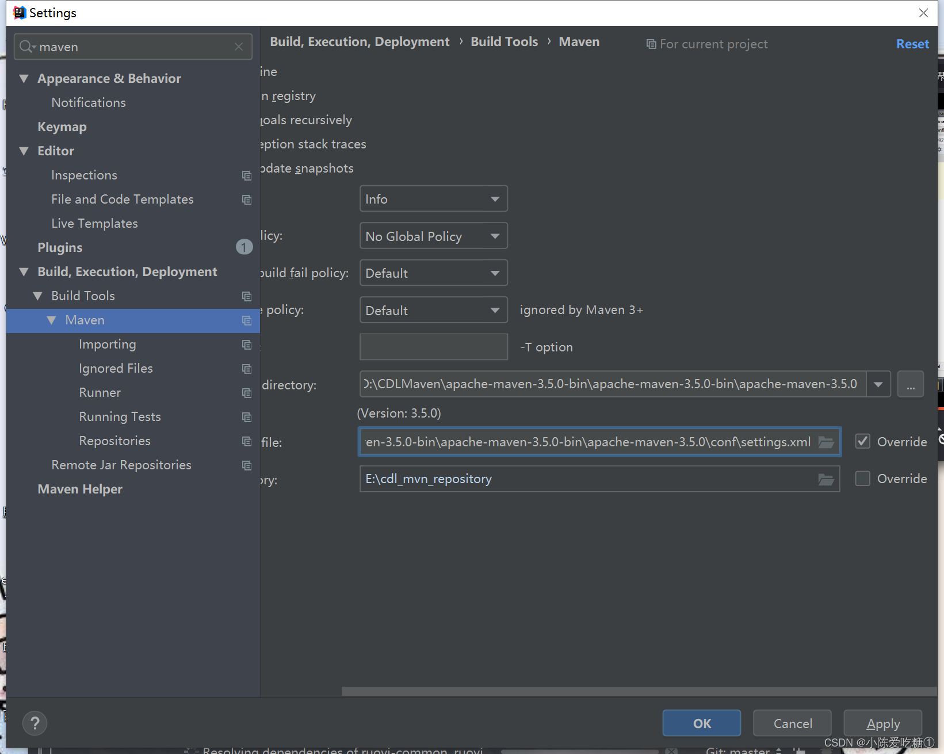944x754 pixels.
Task: Select Runner under Maven
Action: coord(100,392)
